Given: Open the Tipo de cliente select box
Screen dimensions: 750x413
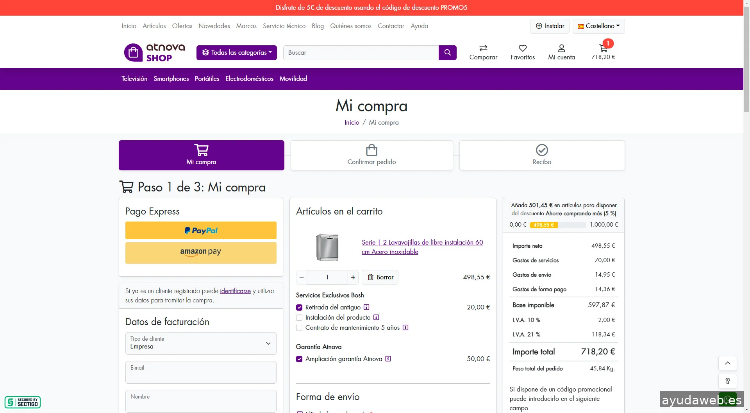Looking at the screenshot, I should point(201,343).
